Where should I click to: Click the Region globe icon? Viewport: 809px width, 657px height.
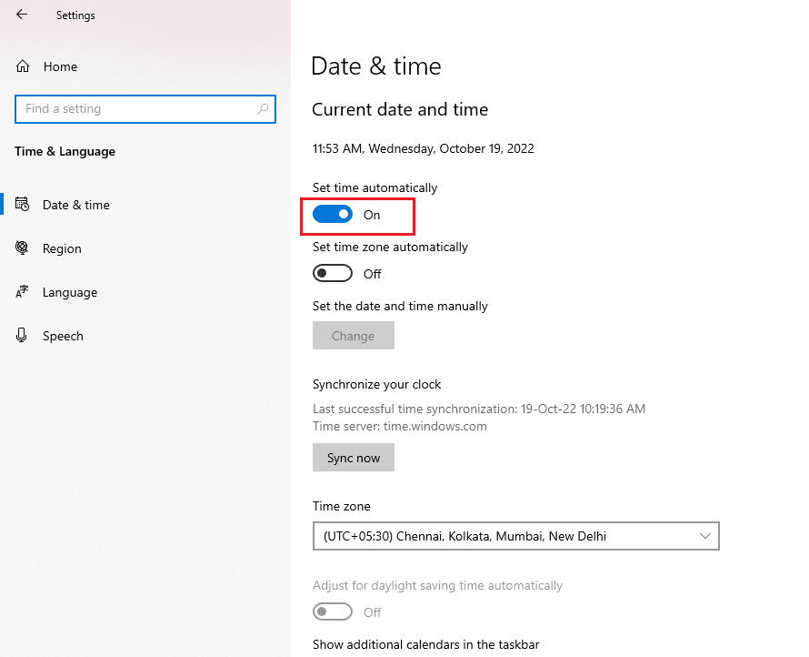23,248
